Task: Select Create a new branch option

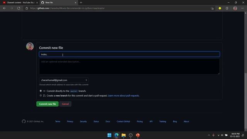Action: [41, 95]
